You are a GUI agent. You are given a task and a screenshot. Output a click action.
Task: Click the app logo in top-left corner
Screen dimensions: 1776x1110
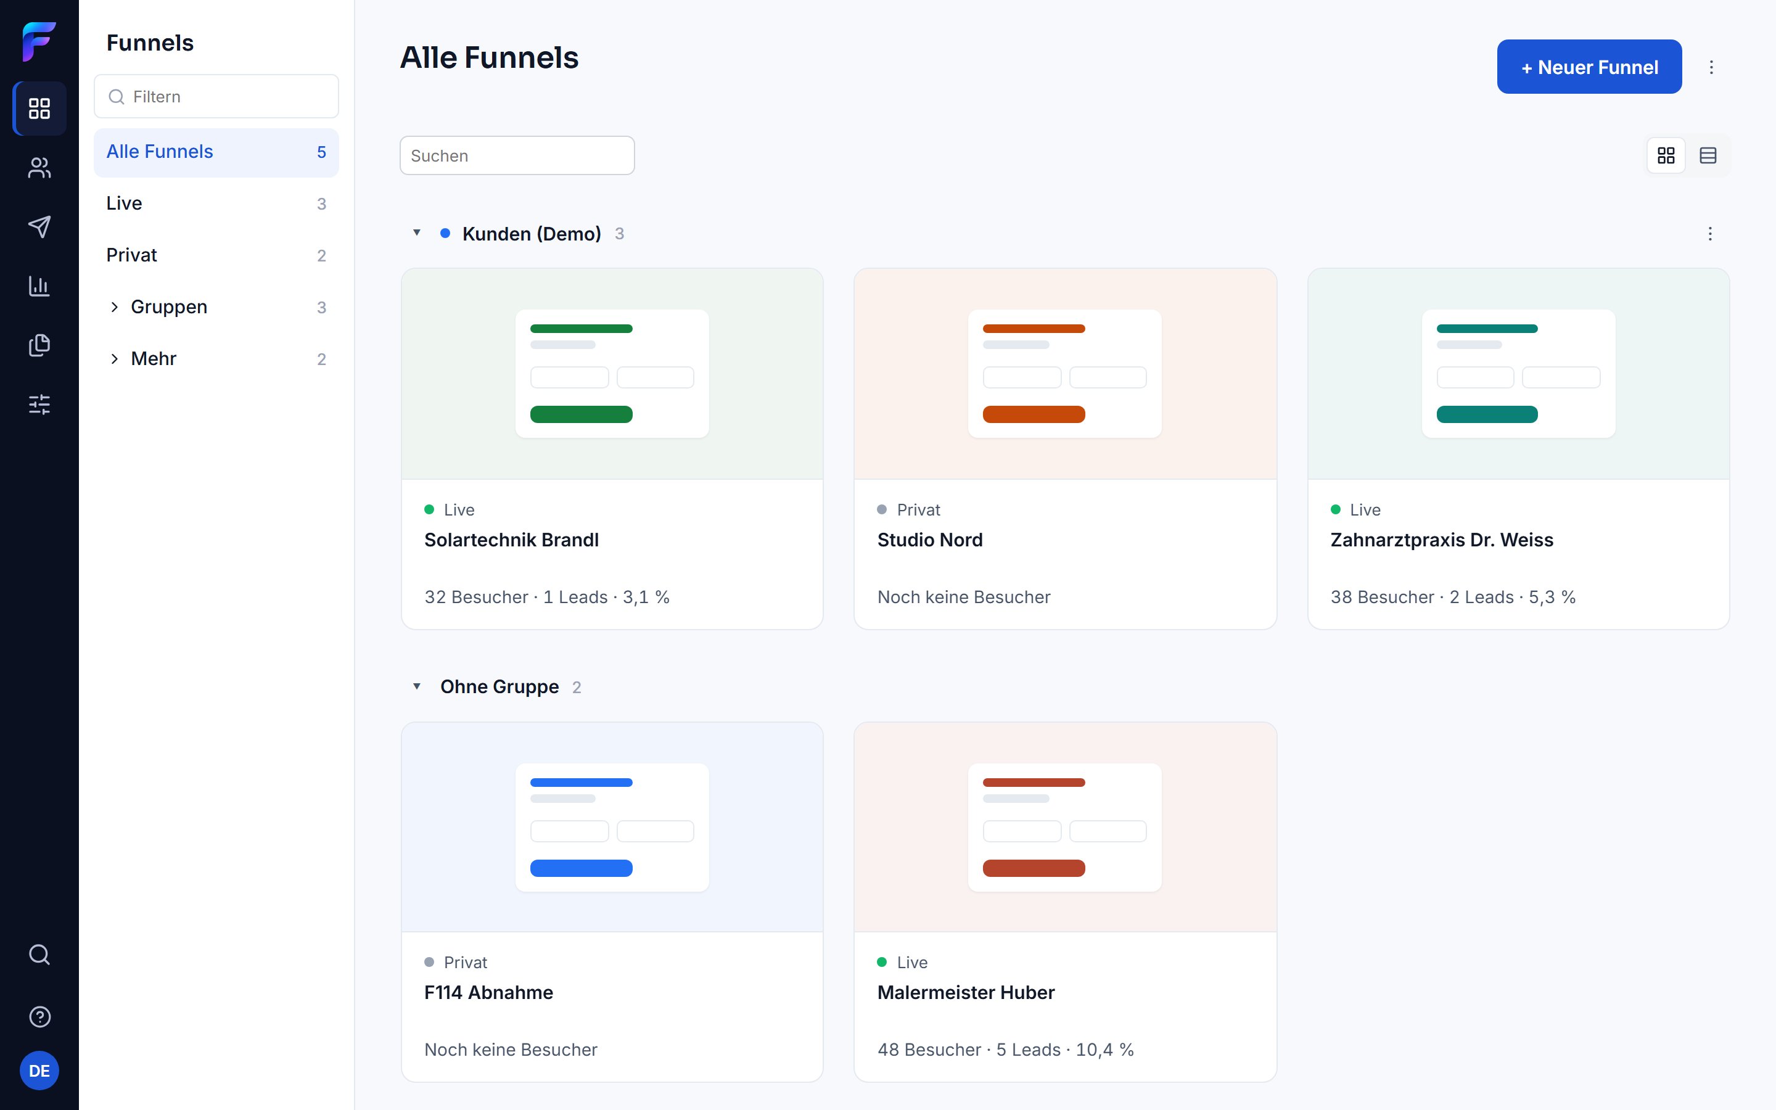(39, 41)
